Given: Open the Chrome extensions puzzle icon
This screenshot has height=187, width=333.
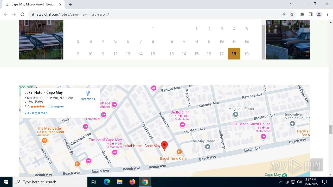Looking at the screenshot, I should (x=302, y=14).
